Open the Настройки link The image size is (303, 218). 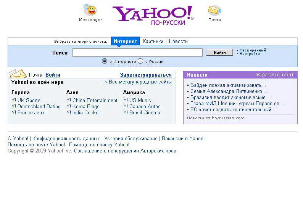[x=250, y=54]
